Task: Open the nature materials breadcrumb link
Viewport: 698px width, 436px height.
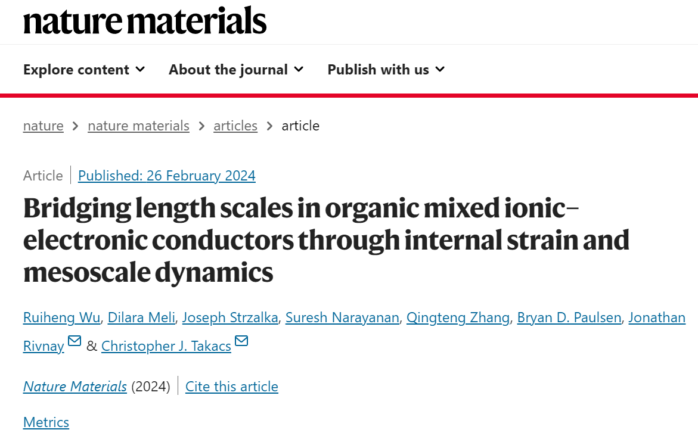Action: pos(138,126)
